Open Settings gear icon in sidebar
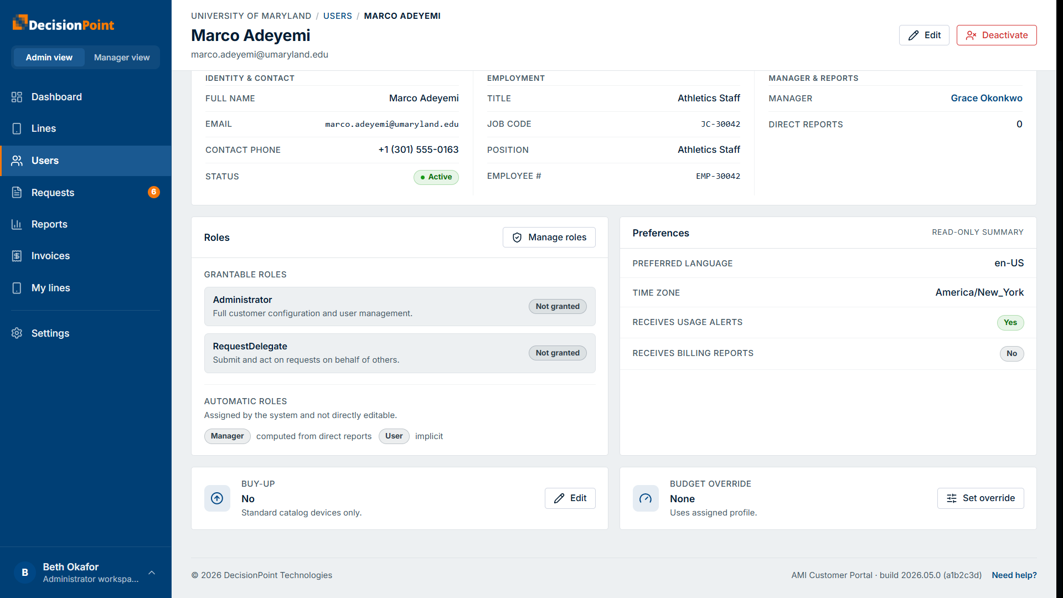The image size is (1063, 598). (17, 333)
